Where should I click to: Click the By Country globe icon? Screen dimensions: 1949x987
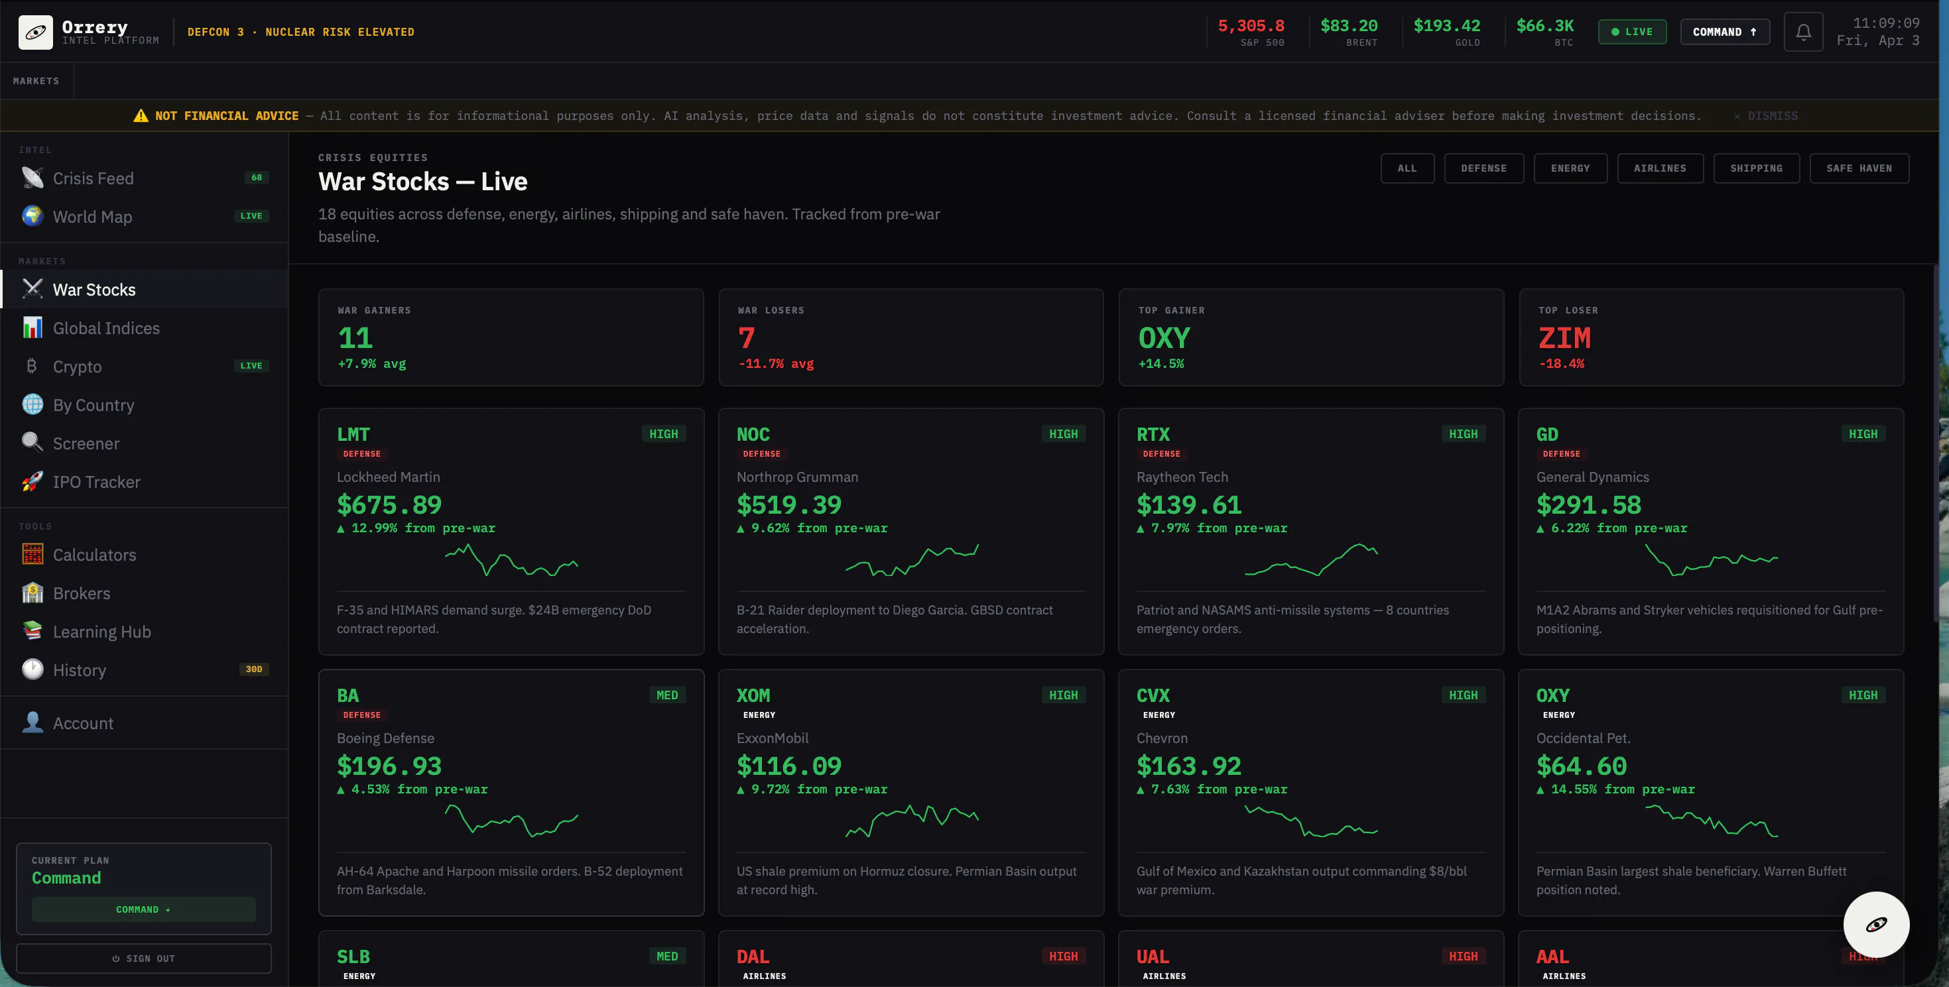click(x=32, y=404)
